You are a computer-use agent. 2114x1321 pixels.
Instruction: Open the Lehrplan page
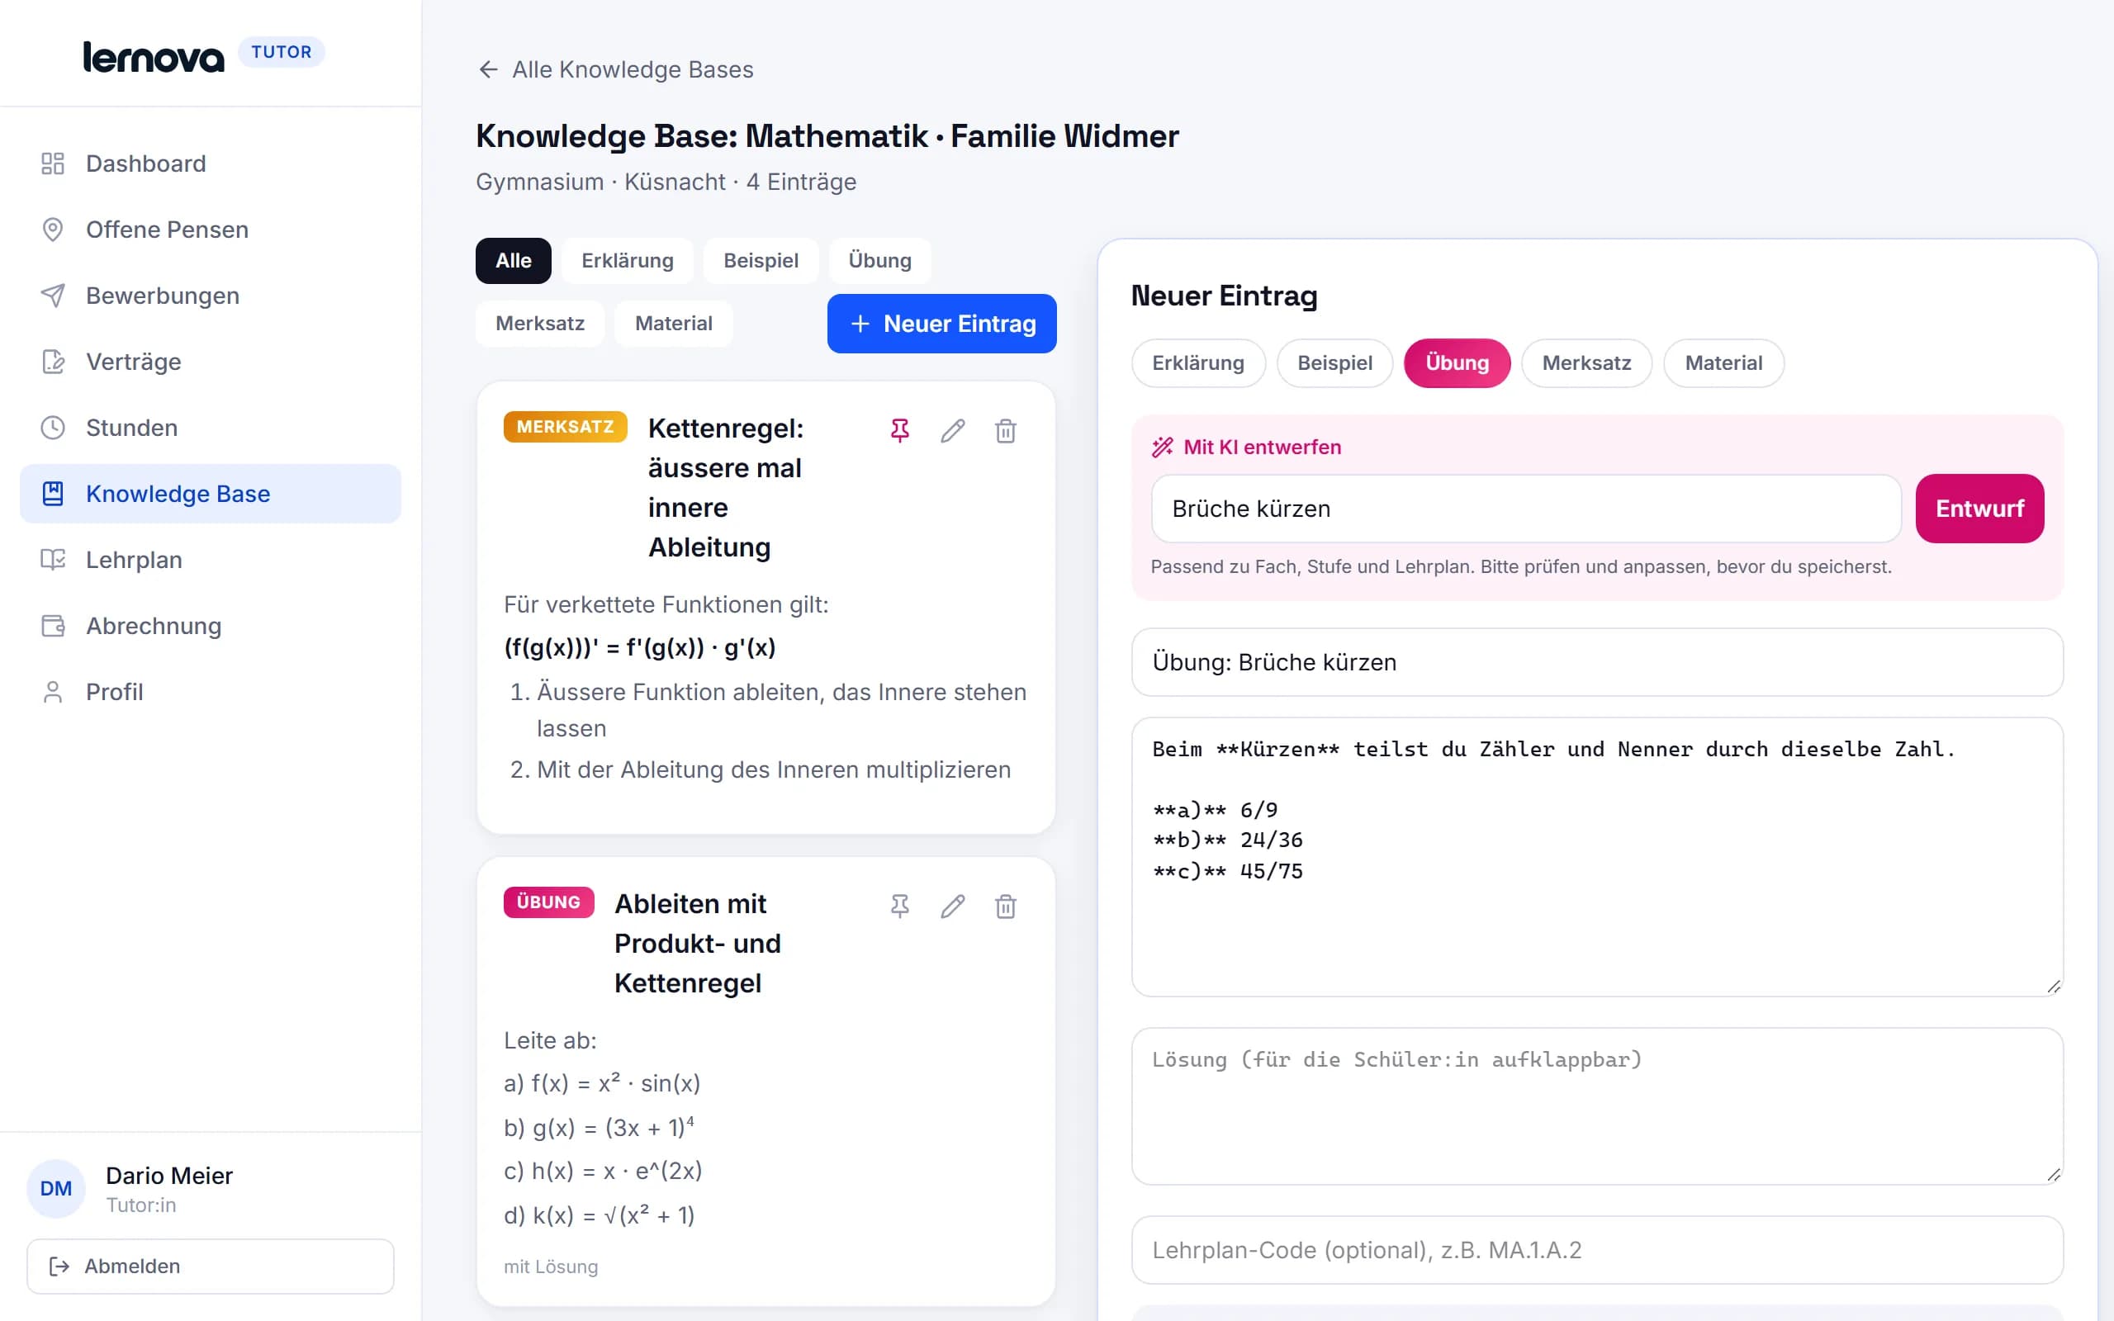pos(210,559)
